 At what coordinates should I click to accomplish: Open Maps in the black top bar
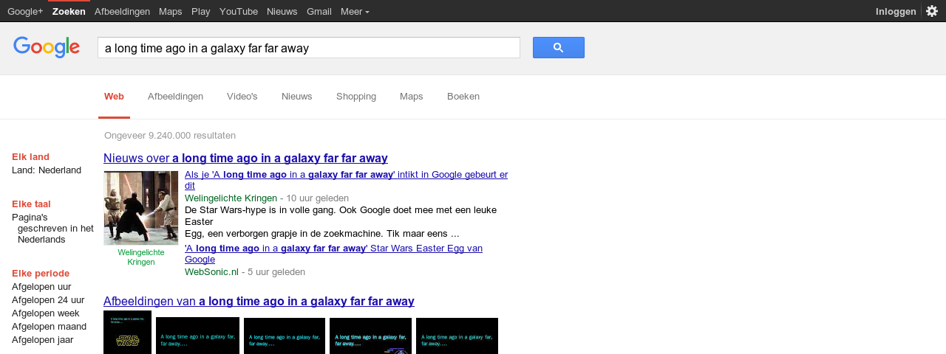pyautogui.click(x=170, y=11)
